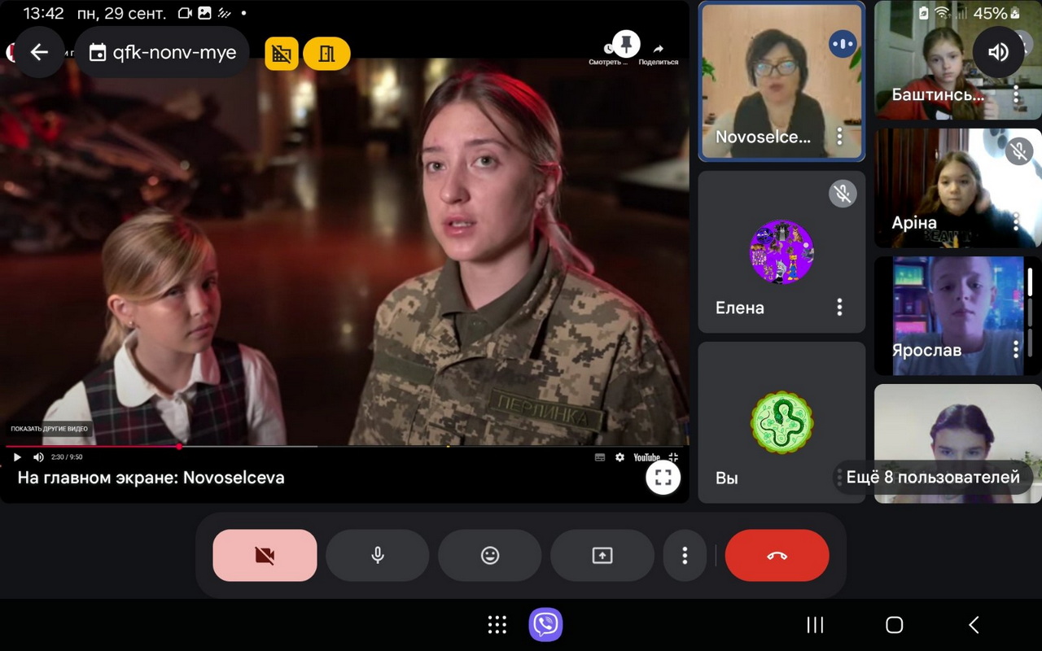Open more options in the call toolbar
The width and height of the screenshot is (1042, 651).
(x=684, y=556)
